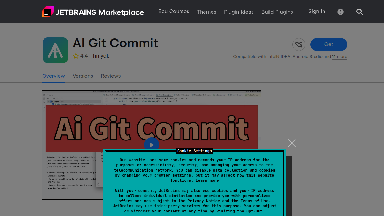The image size is (384, 216).
Task: Open the Privacy Notice link
Action: point(204,201)
